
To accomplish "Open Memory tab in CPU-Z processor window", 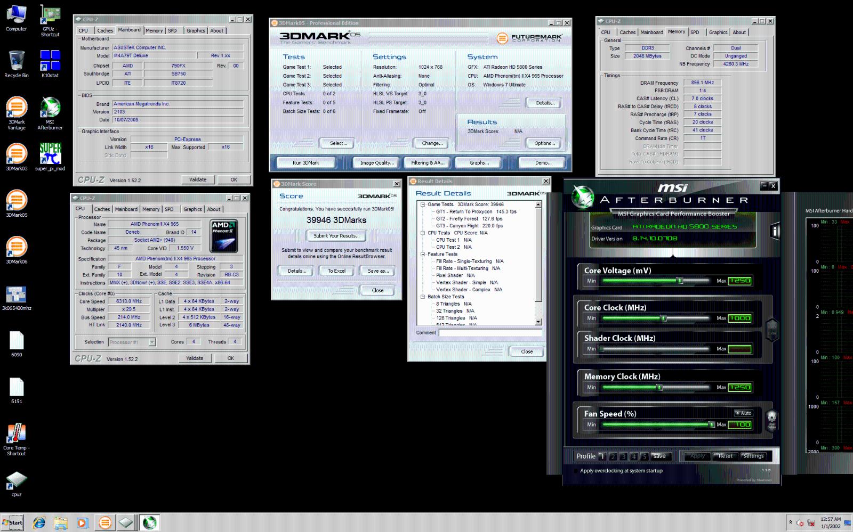I will coord(151,209).
